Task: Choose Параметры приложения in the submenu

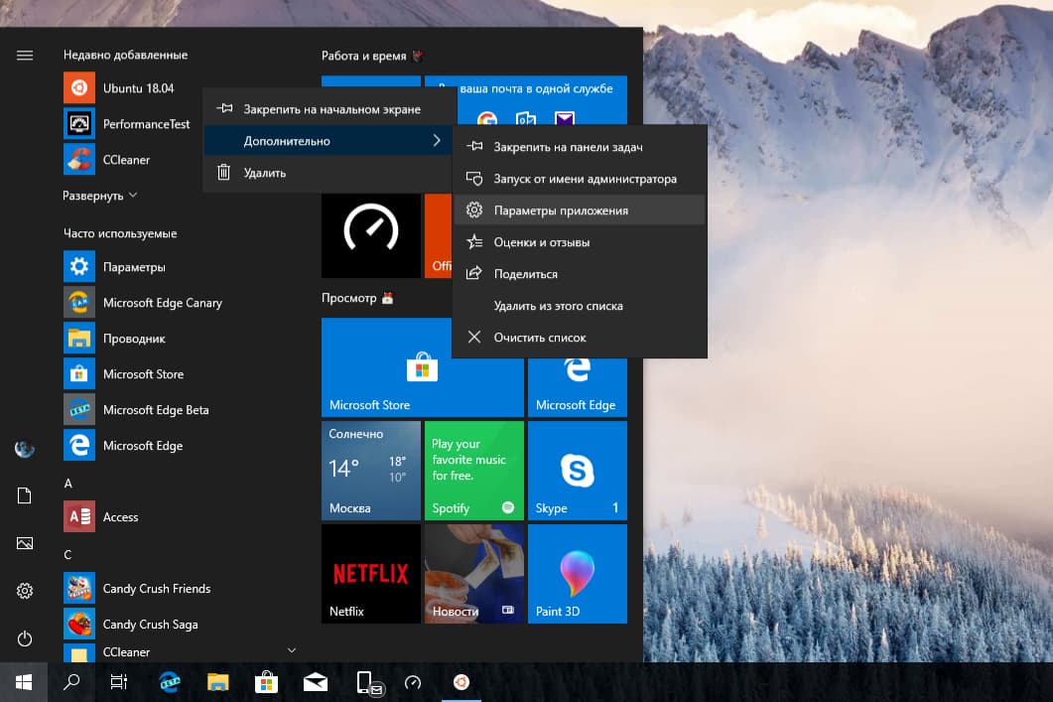Action: coord(563,210)
